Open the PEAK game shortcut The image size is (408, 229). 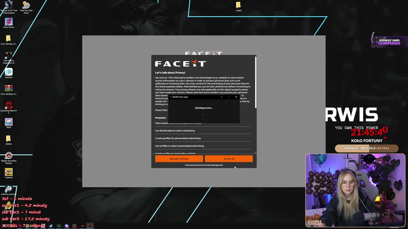[x=9, y=123]
